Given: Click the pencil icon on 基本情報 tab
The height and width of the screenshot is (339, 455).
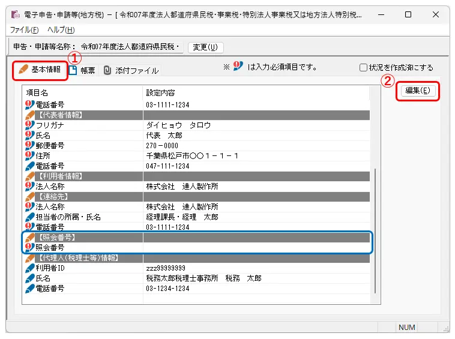Looking at the screenshot, I should click(x=23, y=70).
